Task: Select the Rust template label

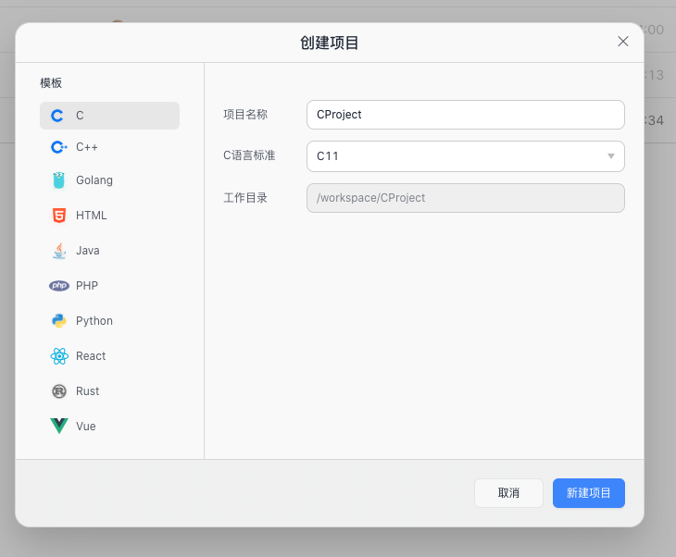Action: tap(88, 391)
